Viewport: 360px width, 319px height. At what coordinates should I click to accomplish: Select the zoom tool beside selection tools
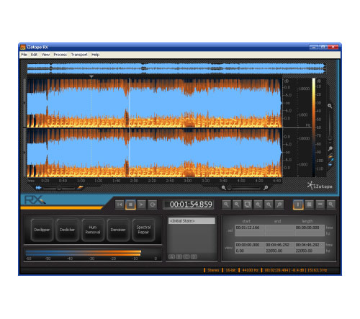[x=331, y=205]
